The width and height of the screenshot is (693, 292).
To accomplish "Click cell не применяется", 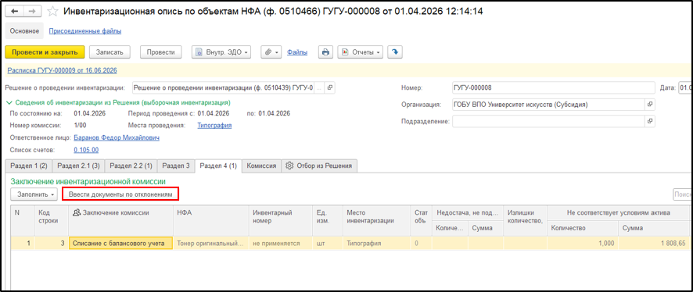I will pyautogui.click(x=280, y=243).
